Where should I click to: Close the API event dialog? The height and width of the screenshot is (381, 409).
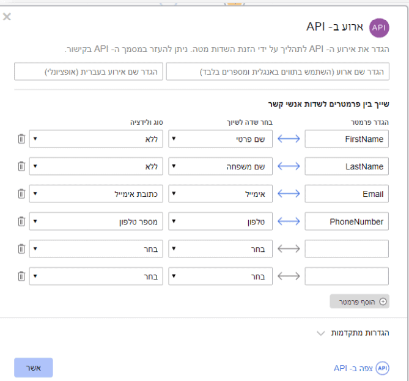pyautogui.click(x=7, y=17)
